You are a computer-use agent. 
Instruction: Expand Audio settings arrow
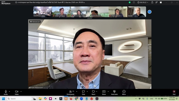pos(10,91)
